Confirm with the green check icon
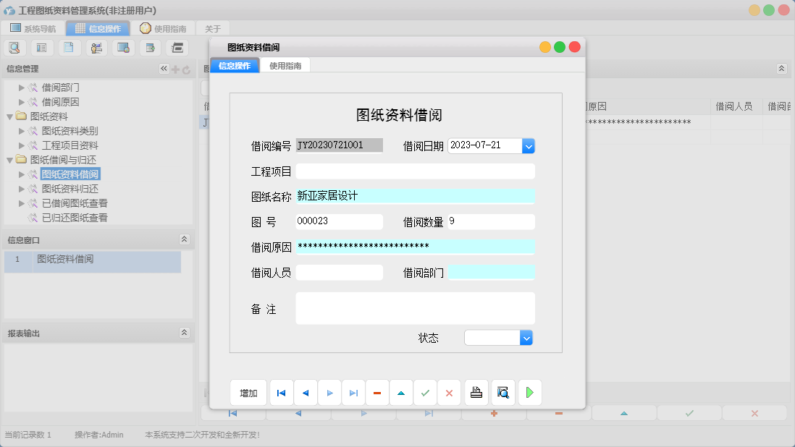Viewport: 795px width, 447px height. click(425, 392)
